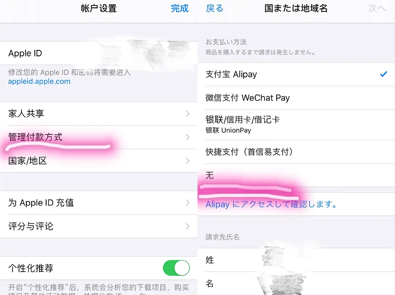Tap 完成 to finish account settings

pyautogui.click(x=180, y=8)
